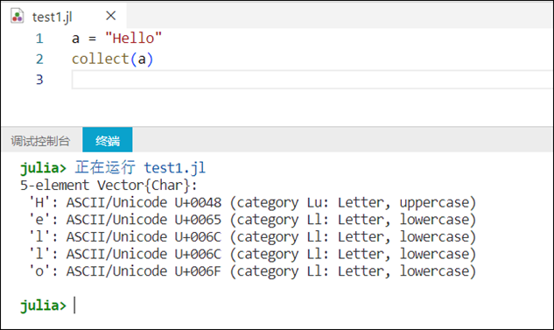
Task: Click the bottom julia> prompt input
Action: [75, 305]
